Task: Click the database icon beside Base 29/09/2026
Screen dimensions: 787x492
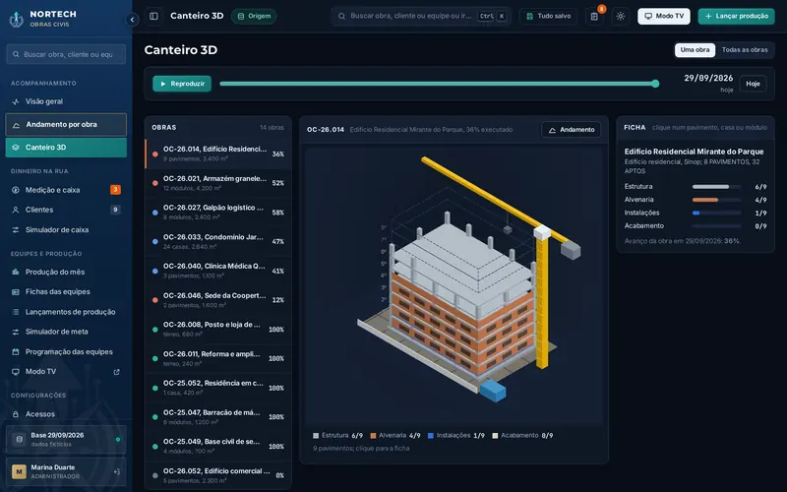Action: 19,439
